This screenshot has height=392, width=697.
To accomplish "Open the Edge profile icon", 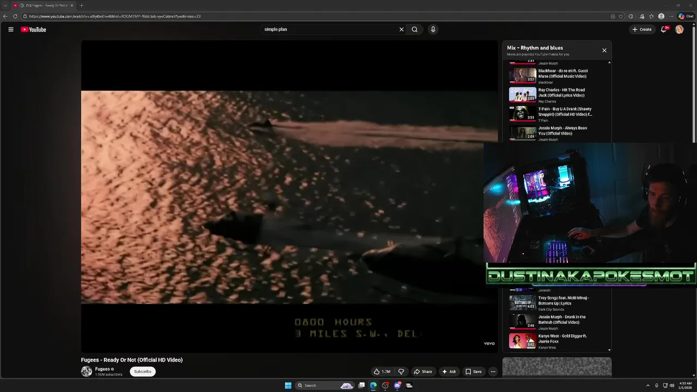I will coord(661,16).
